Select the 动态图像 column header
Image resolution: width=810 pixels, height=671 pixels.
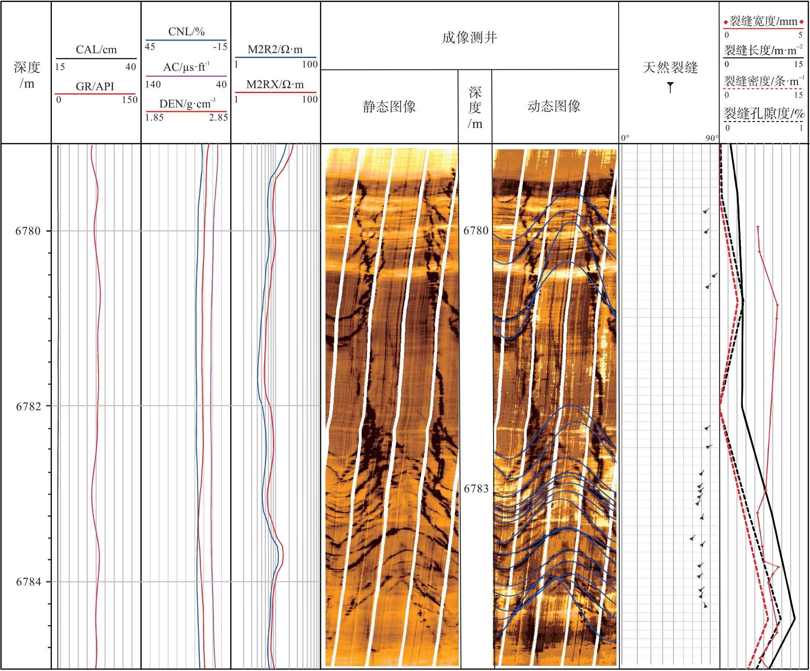click(554, 107)
